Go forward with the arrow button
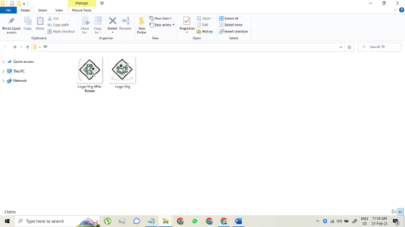Image resolution: width=405 pixels, height=227 pixels. coord(15,47)
